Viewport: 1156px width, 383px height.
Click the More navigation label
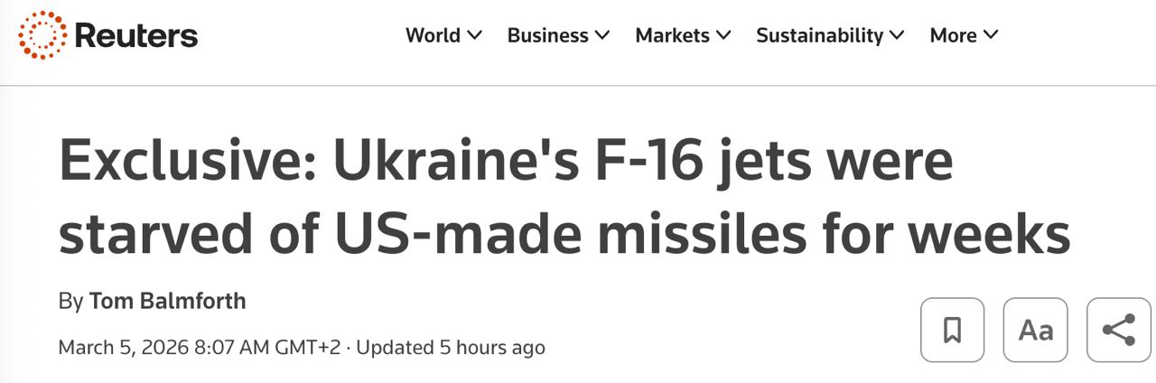(x=953, y=35)
